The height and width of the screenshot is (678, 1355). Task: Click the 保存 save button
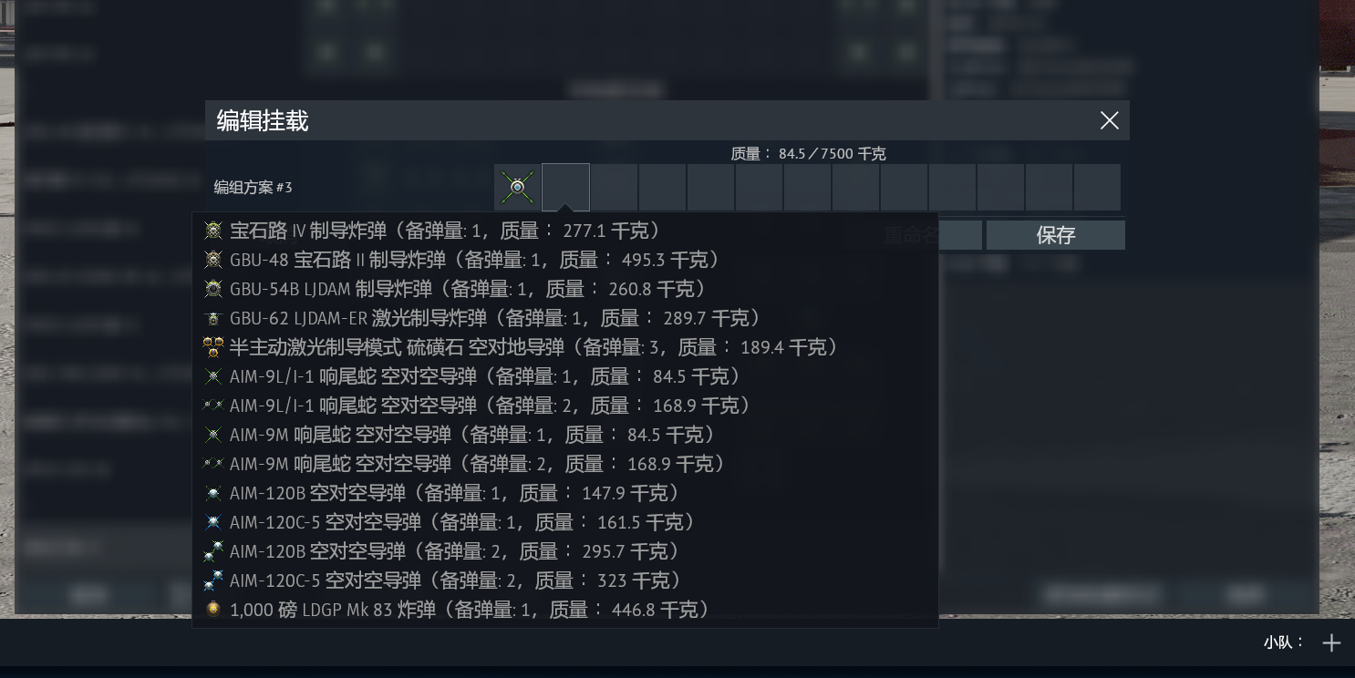[x=1056, y=235]
